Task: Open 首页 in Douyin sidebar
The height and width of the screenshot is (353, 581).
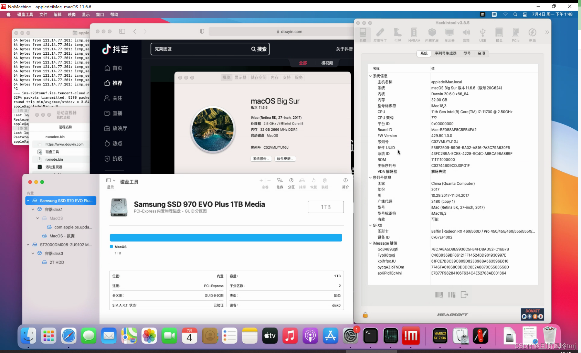Action: 114,68
